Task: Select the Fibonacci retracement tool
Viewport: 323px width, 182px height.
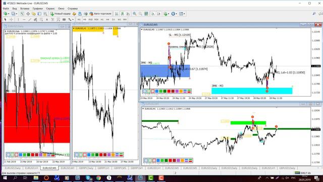Action: click(41, 20)
